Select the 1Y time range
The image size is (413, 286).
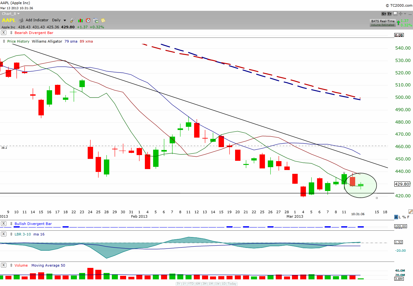coord(184,284)
